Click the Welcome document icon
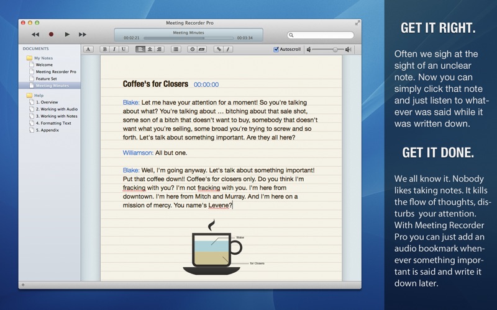Screen dimensions: 497x310 click(32, 64)
